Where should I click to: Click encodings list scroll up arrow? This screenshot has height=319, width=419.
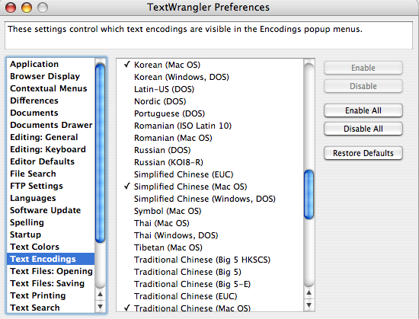309,293
